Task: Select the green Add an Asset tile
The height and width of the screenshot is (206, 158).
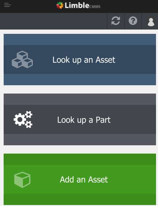Action: pyautogui.click(x=80, y=179)
